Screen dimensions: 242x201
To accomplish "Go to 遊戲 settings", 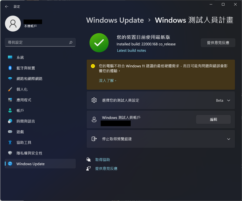I will [40, 132].
